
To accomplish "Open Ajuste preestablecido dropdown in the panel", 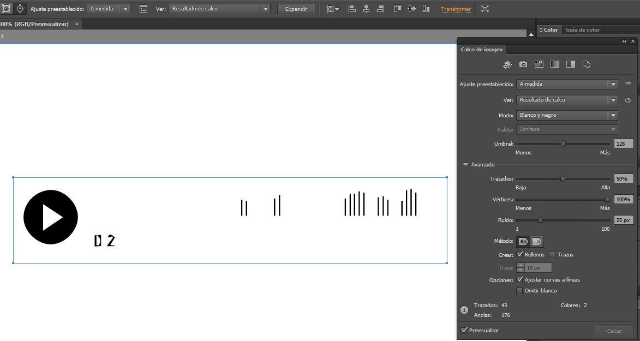I will pos(567,84).
